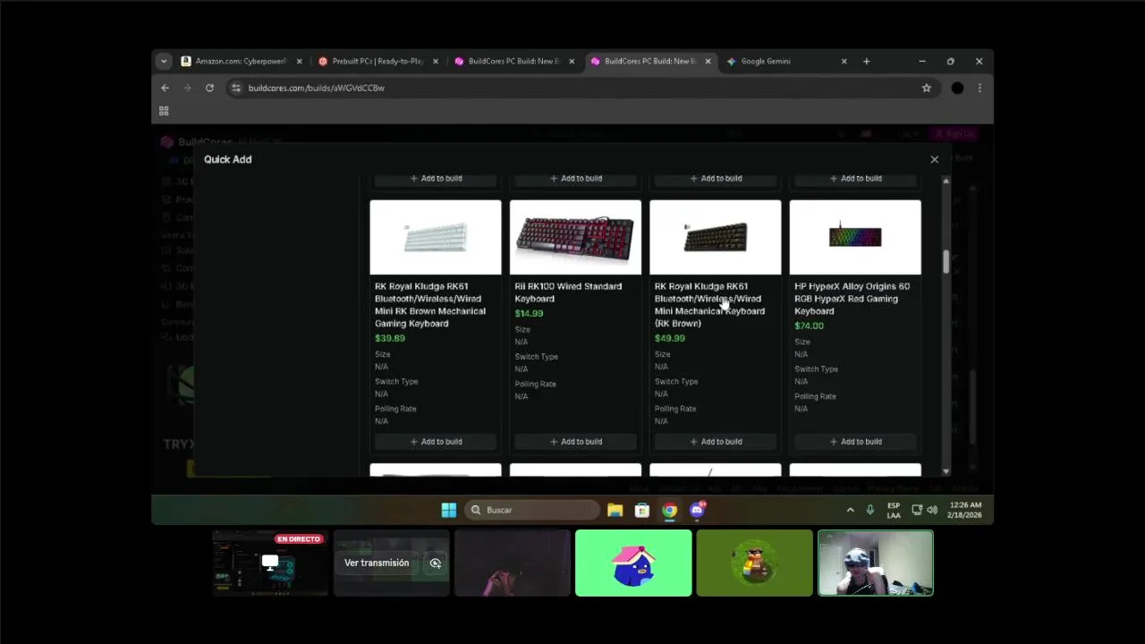
Task: Open the Chrome three-dot menu
Action: (980, 88)
